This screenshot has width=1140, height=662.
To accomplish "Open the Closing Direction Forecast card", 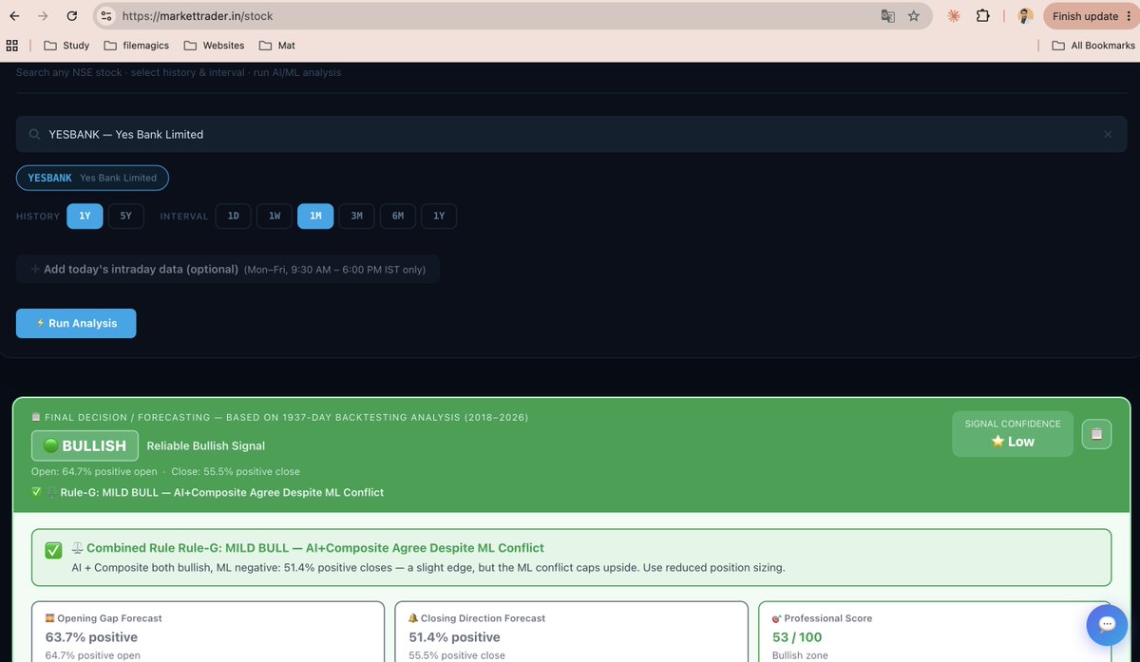I will [571, 632].
